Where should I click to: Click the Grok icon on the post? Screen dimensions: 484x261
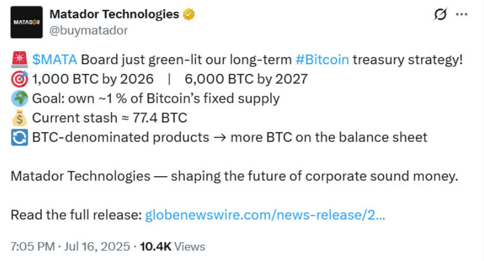(x=440, y=16)
